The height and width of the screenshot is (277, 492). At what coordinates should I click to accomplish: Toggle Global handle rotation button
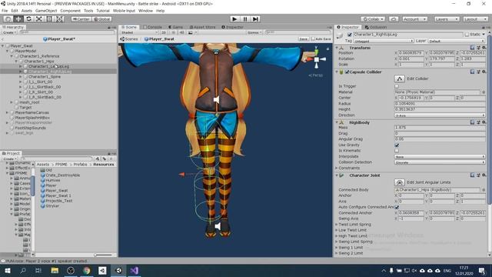click(102, 19)
